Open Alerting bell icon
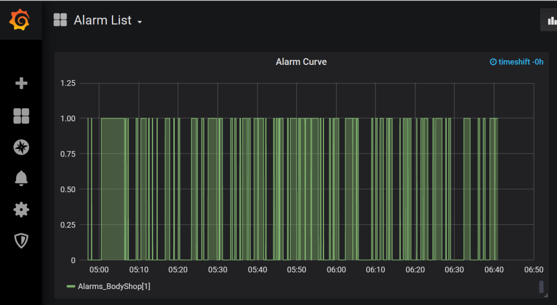Viewport: 557px width, 305px height. pos(21,178)
